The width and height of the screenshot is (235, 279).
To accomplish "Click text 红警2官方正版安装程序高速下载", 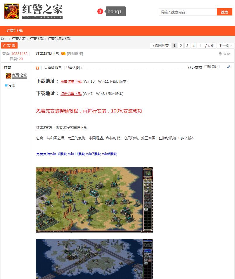I will click(62, 127).
